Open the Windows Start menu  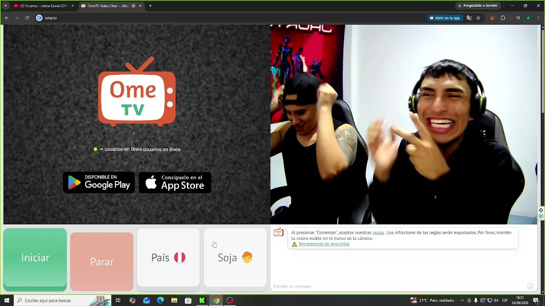(7, 300)
